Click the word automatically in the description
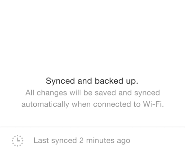 click(x=45, y=104)
